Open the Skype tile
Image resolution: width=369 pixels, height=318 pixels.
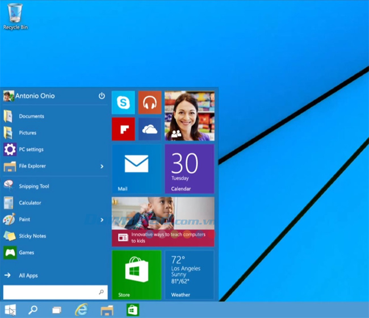click(123, 103)
